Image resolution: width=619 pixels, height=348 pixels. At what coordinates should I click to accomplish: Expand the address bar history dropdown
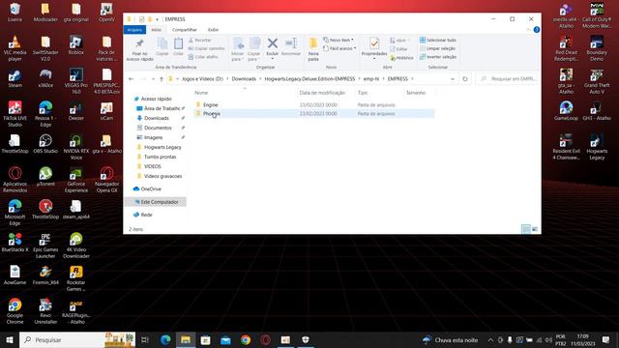(453, 79)
